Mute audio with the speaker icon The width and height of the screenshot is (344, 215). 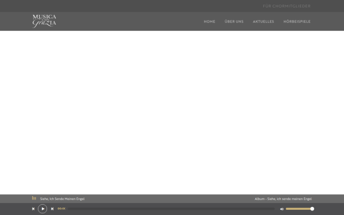tap(282, 209)
